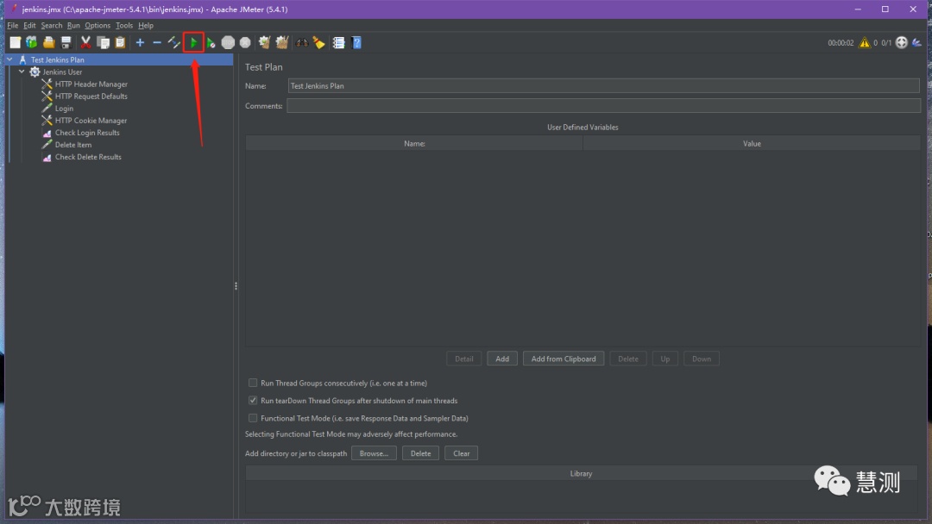Open the Templates icon in toolbar
This screenshot has width=932, height=524.
(x=32, y=42)
